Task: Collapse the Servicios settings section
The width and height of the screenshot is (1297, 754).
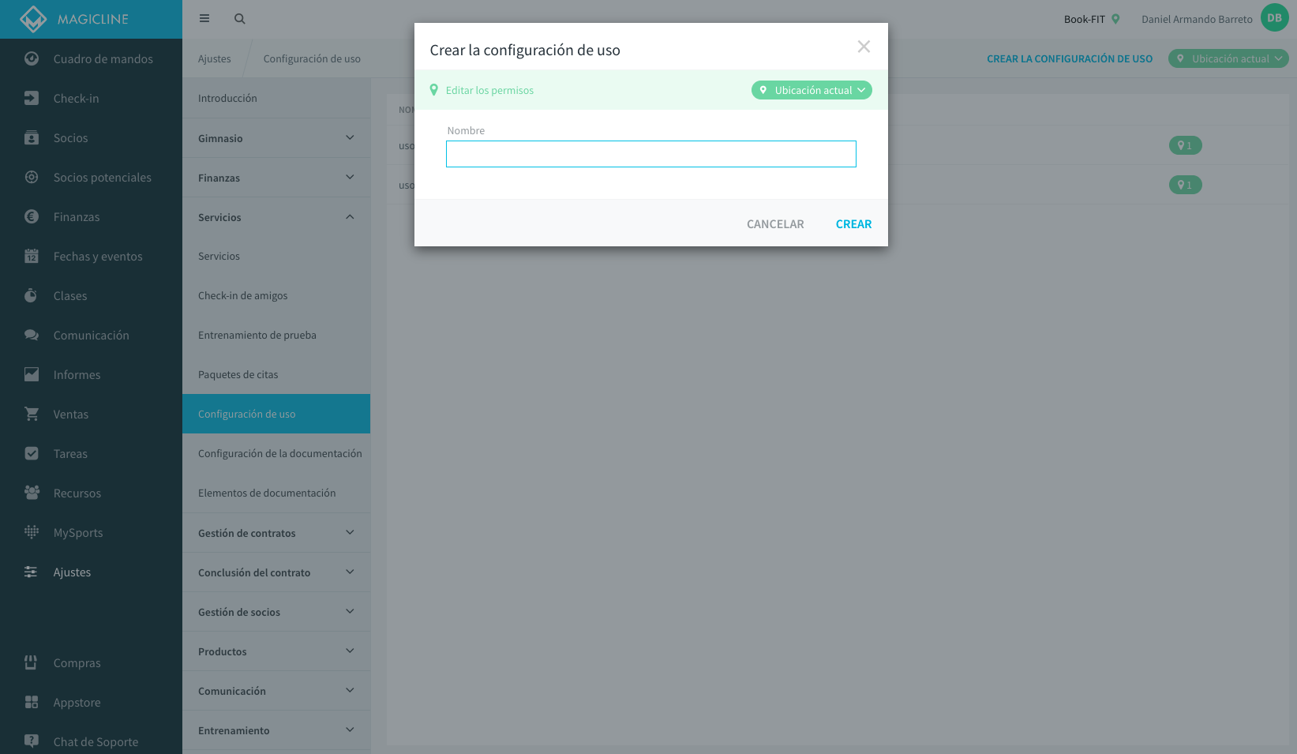Action: tap(276, 217)
